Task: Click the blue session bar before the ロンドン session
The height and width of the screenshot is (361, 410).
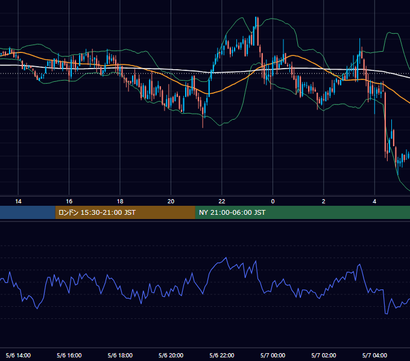Action: click(x=28, y=212)
